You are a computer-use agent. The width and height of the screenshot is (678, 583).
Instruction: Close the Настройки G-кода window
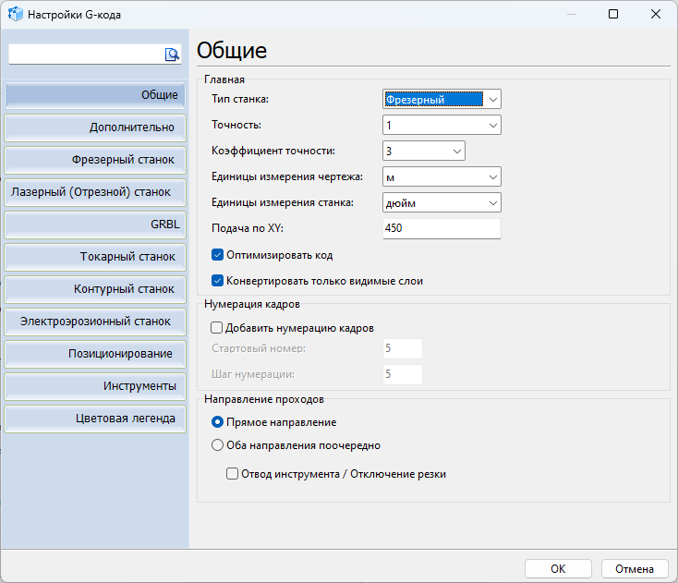(656, 14)
